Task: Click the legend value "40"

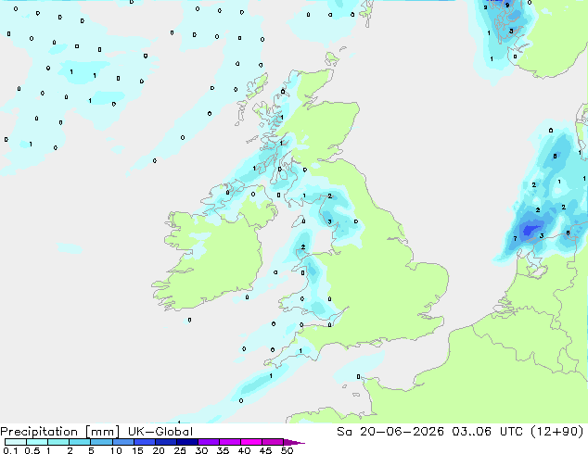Action: pyautogui.click(x=244, y=450)
